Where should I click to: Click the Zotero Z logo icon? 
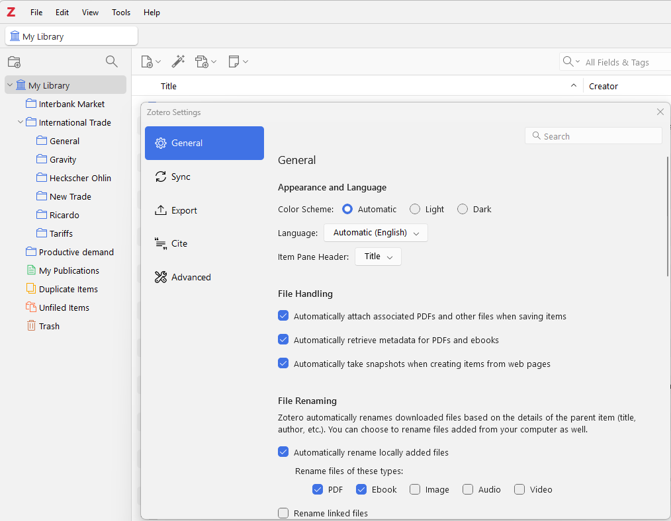pos(11,12)
